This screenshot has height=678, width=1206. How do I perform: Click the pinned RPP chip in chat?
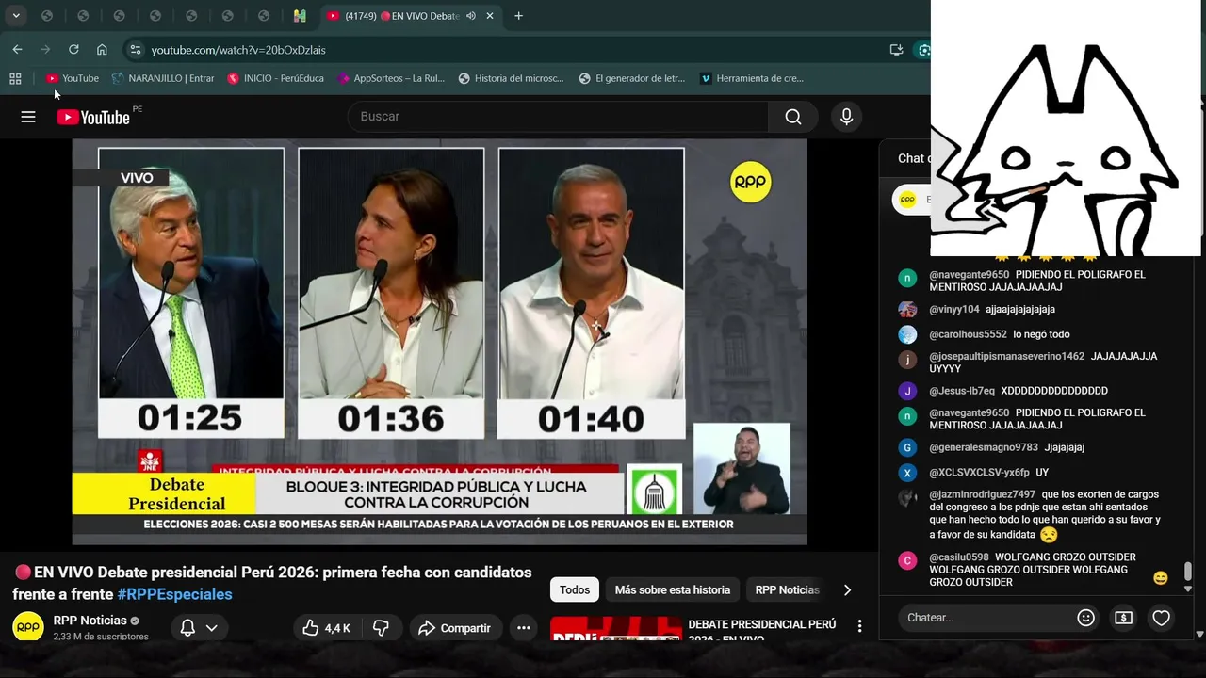913,200
